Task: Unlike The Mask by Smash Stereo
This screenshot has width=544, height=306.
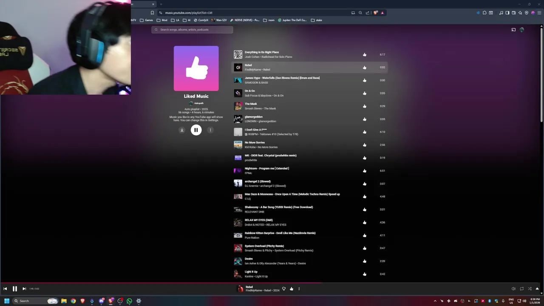Action: pos(365,106)
